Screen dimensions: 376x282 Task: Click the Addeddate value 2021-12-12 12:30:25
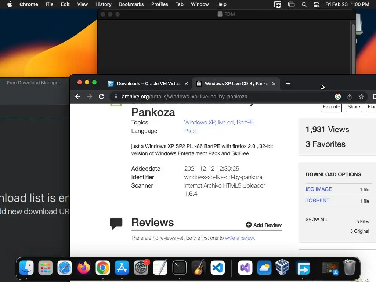click(x=211, y=169)
